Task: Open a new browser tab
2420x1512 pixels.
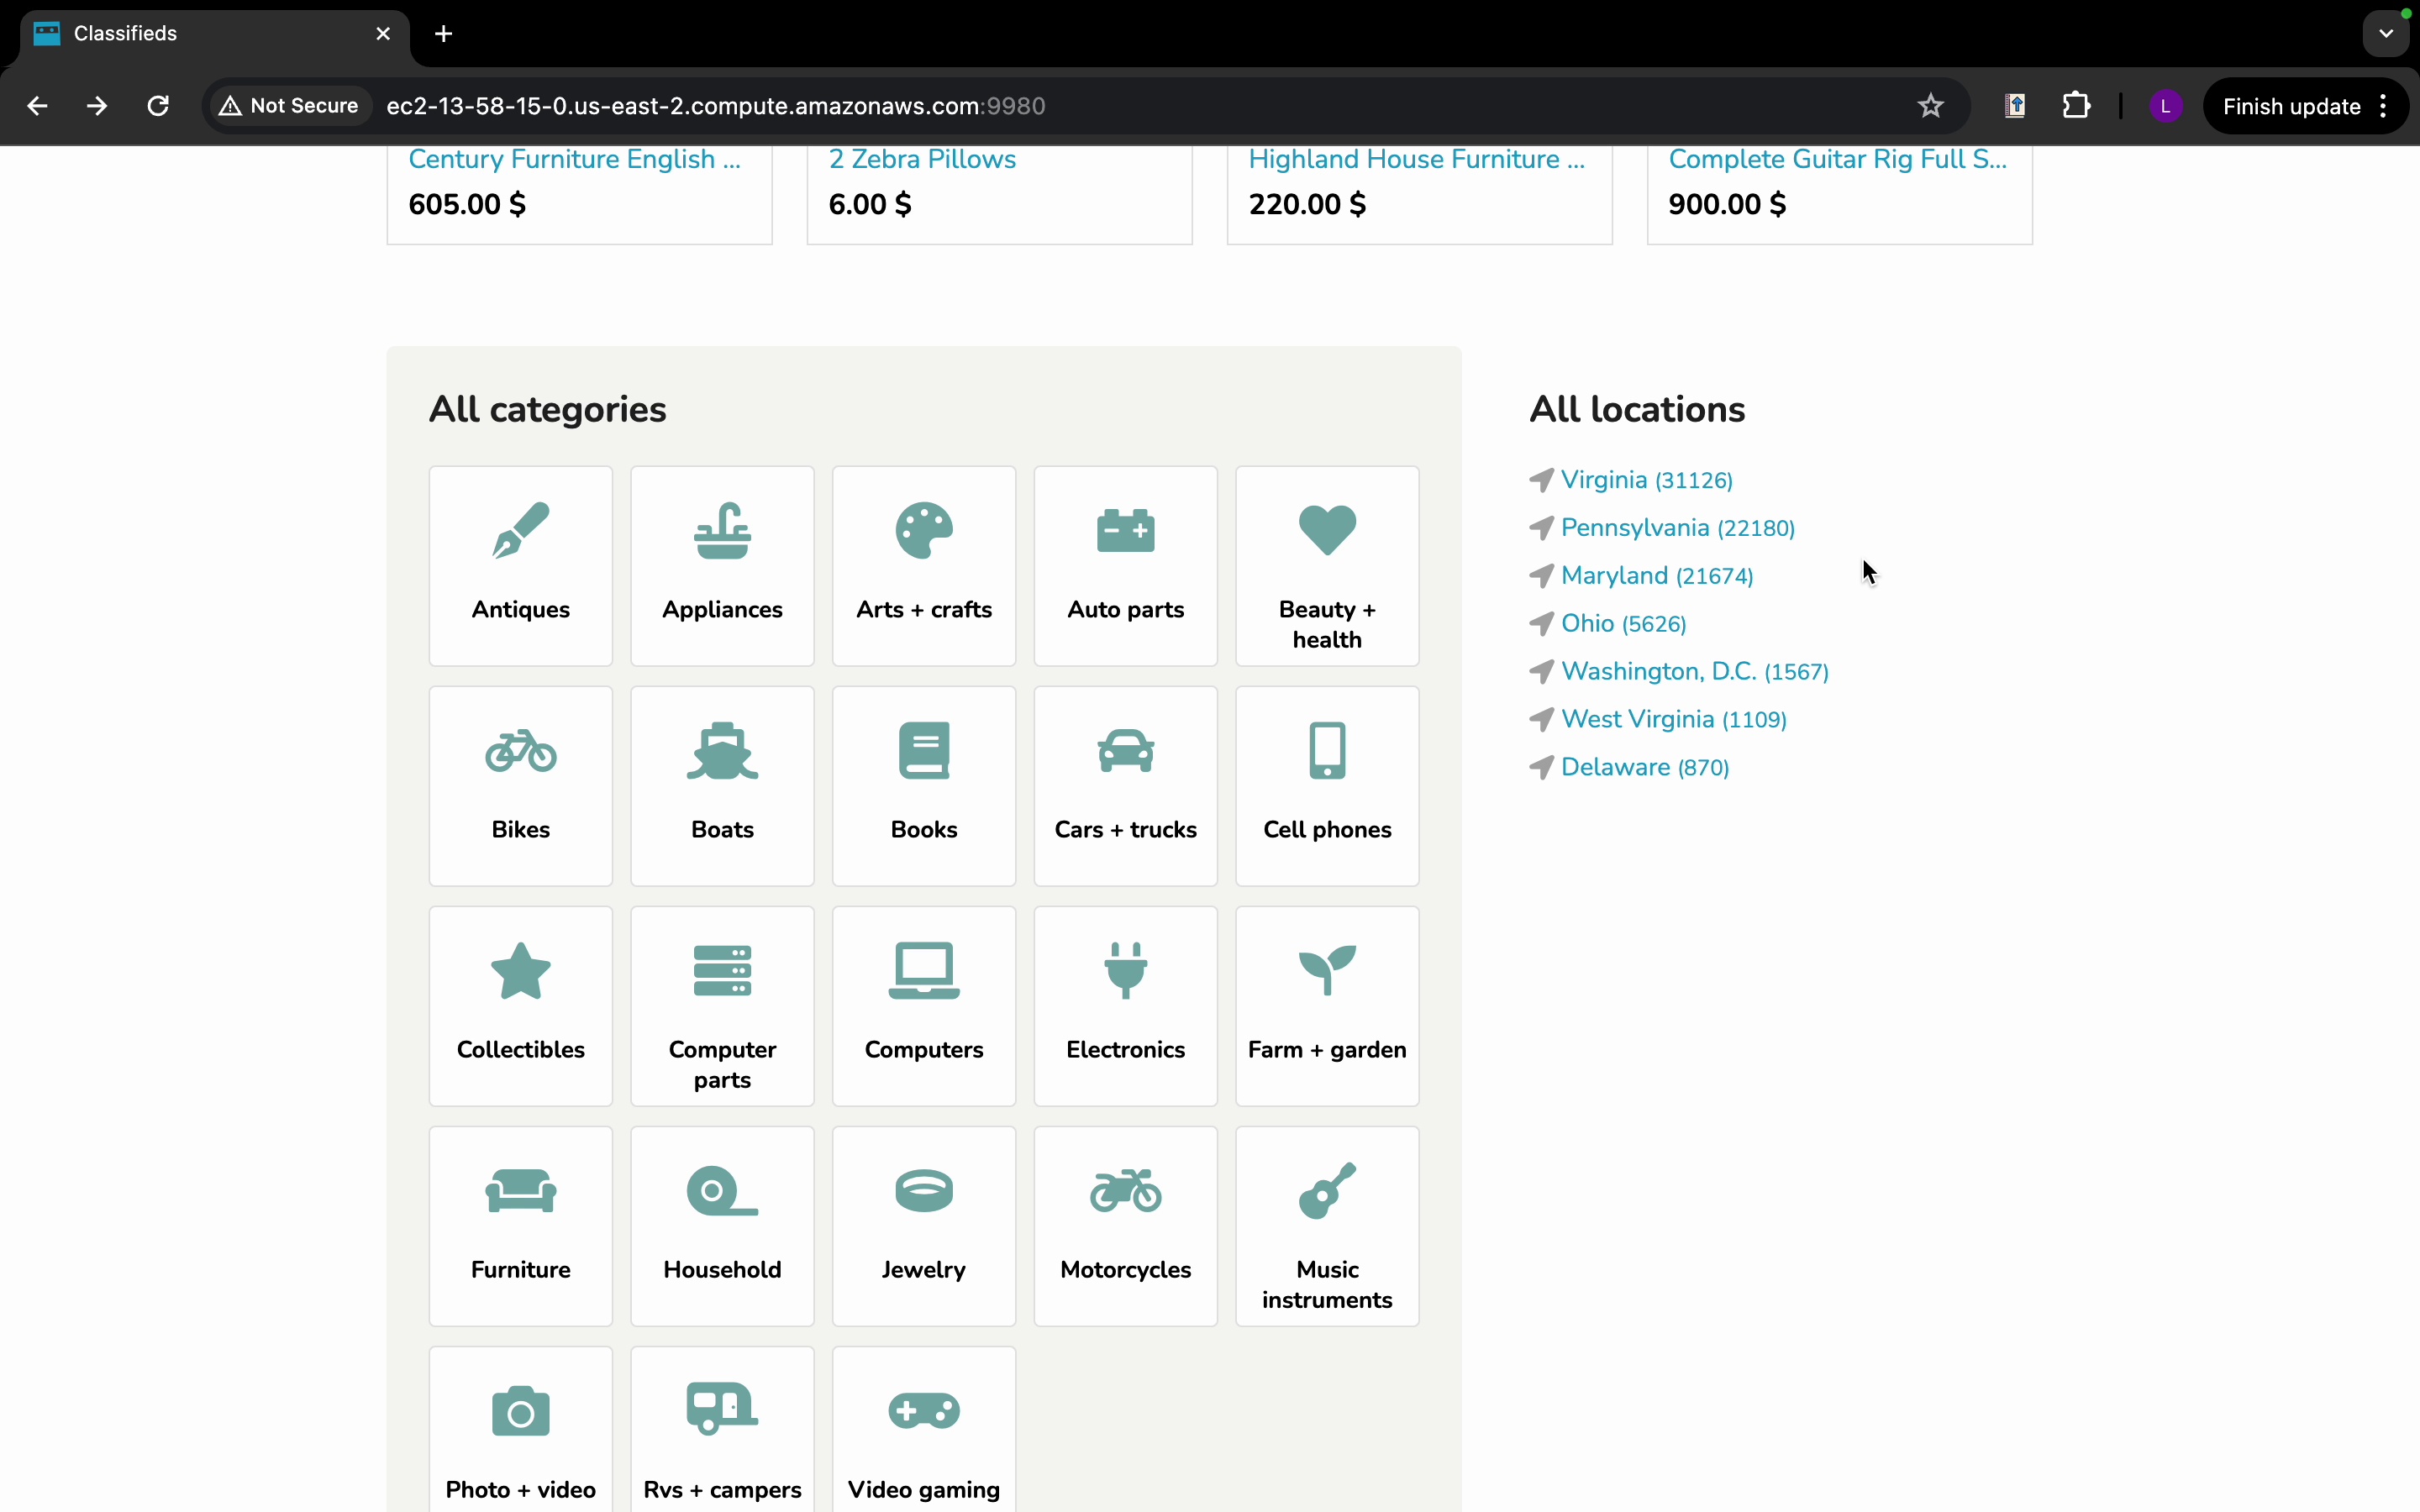Action: (x=444, y=33)
